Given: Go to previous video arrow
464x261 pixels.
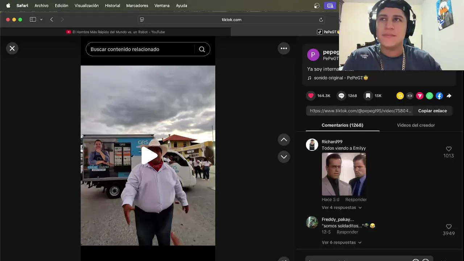Looking at the screenshot, I should (x=284, y=140).
